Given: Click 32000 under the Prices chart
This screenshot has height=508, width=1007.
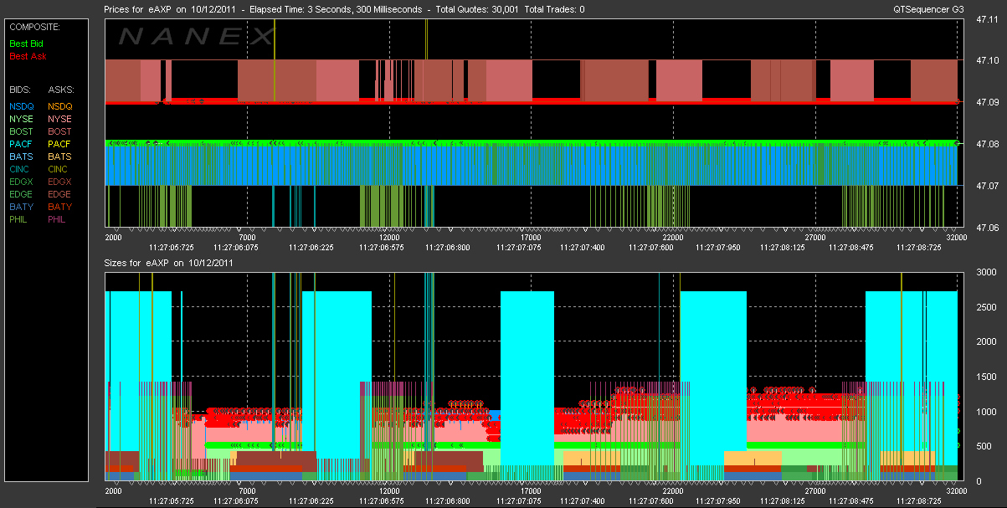Looking at the screenshot, I should click(955, 237).
